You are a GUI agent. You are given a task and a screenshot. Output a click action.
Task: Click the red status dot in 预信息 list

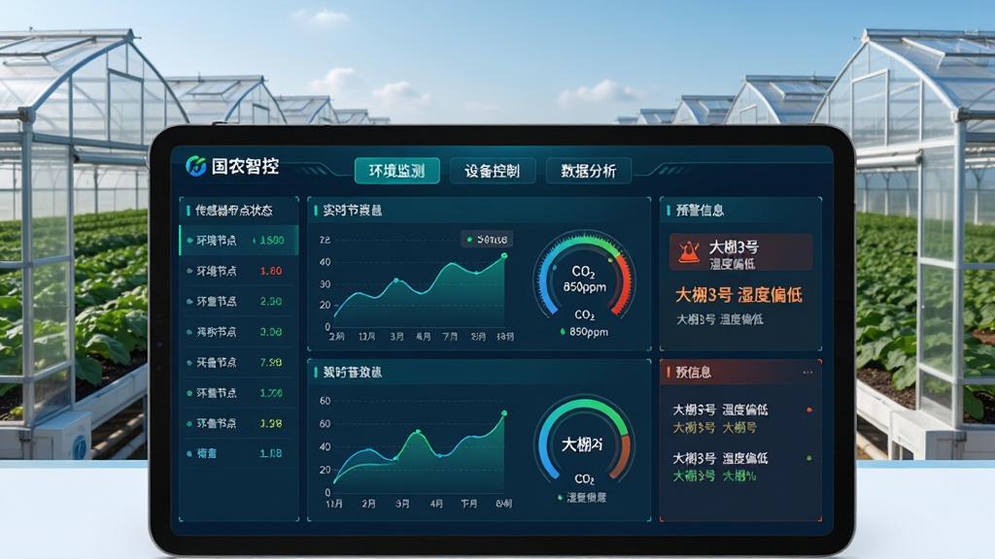(x=809, y=411)
